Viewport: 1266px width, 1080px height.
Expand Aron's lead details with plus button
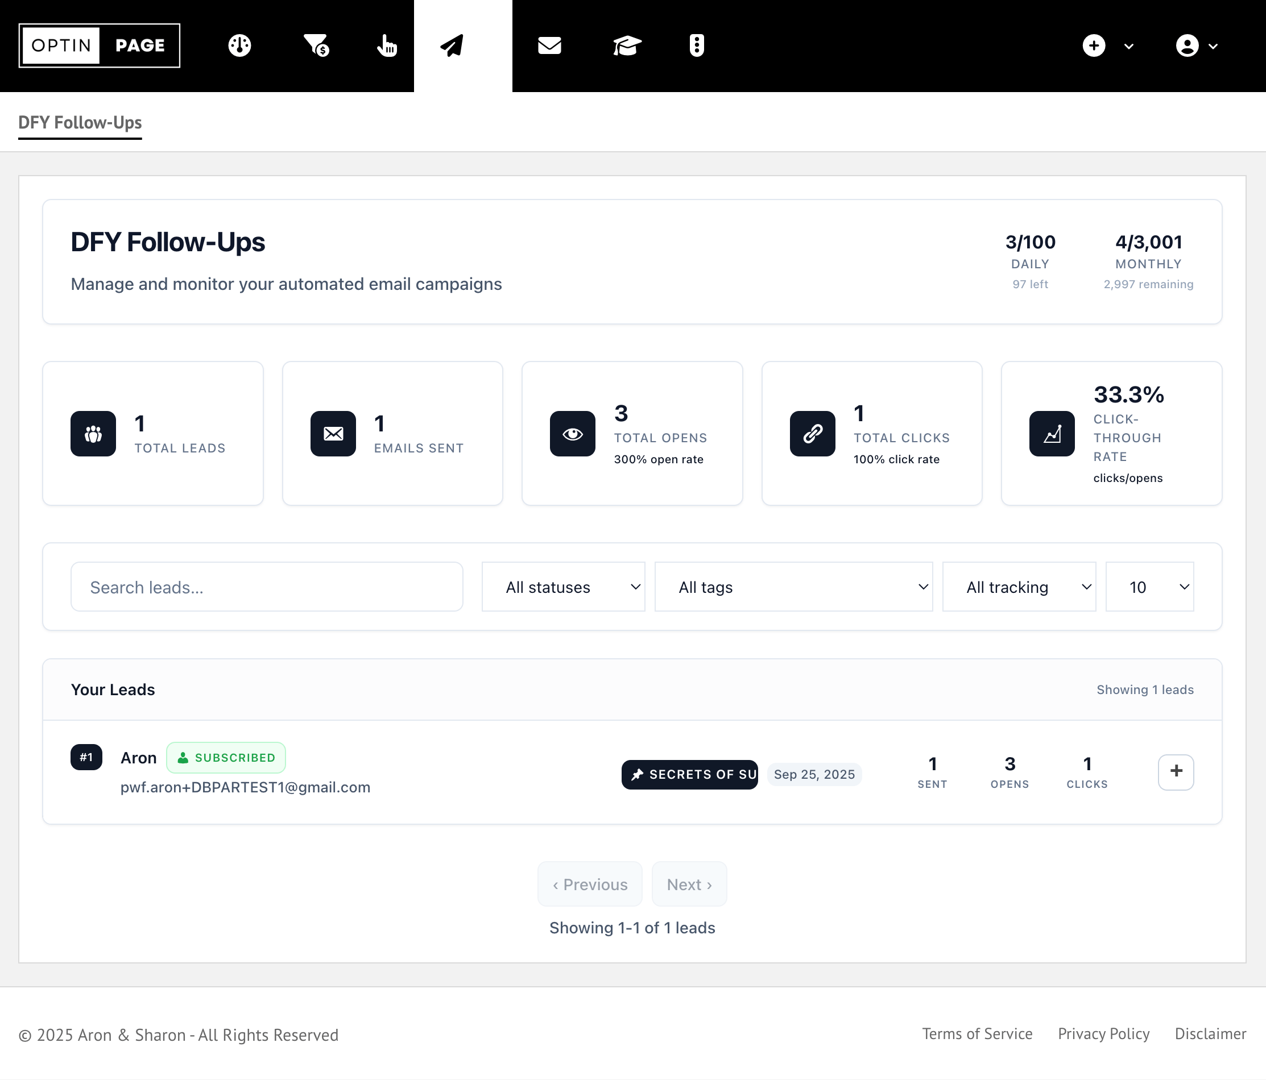click(x=1175, y=772)
